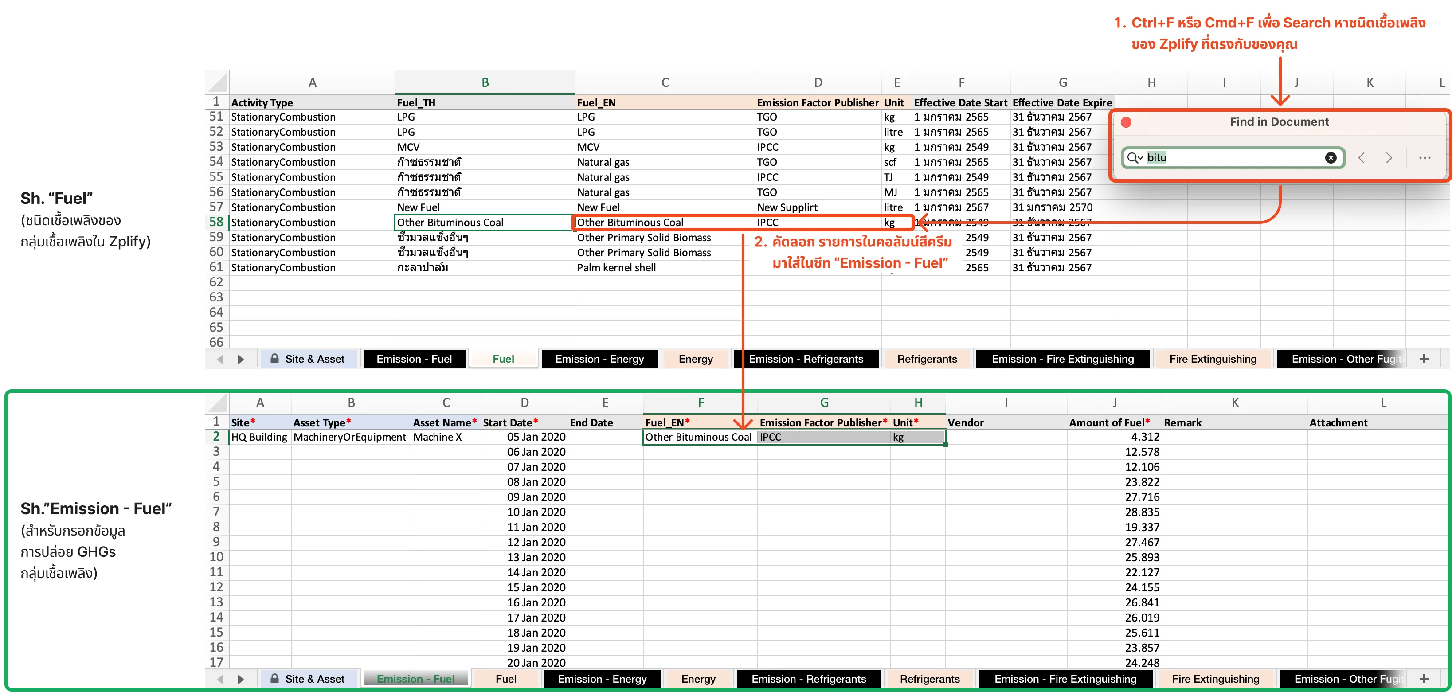Open the magnifier search options dropdown
The height and width of the screenshot is (696, 1456).
[x=1135, y=158]
